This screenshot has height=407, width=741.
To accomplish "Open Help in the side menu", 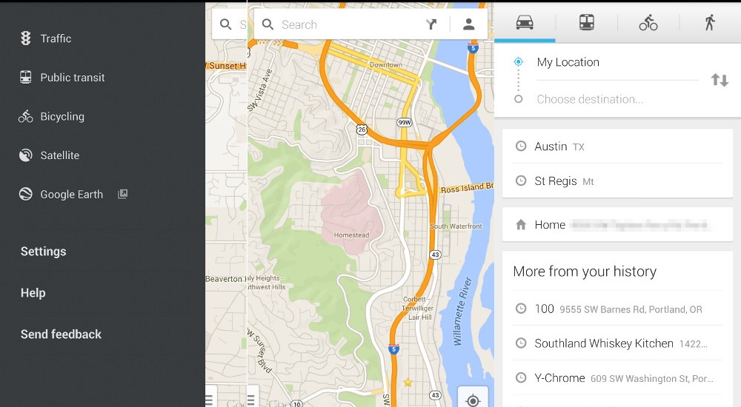I will pos(33,293).
